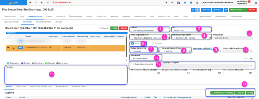
Task: Open dropdown arrow beside Shrani in izhod
Action: [x=245, y=10]
